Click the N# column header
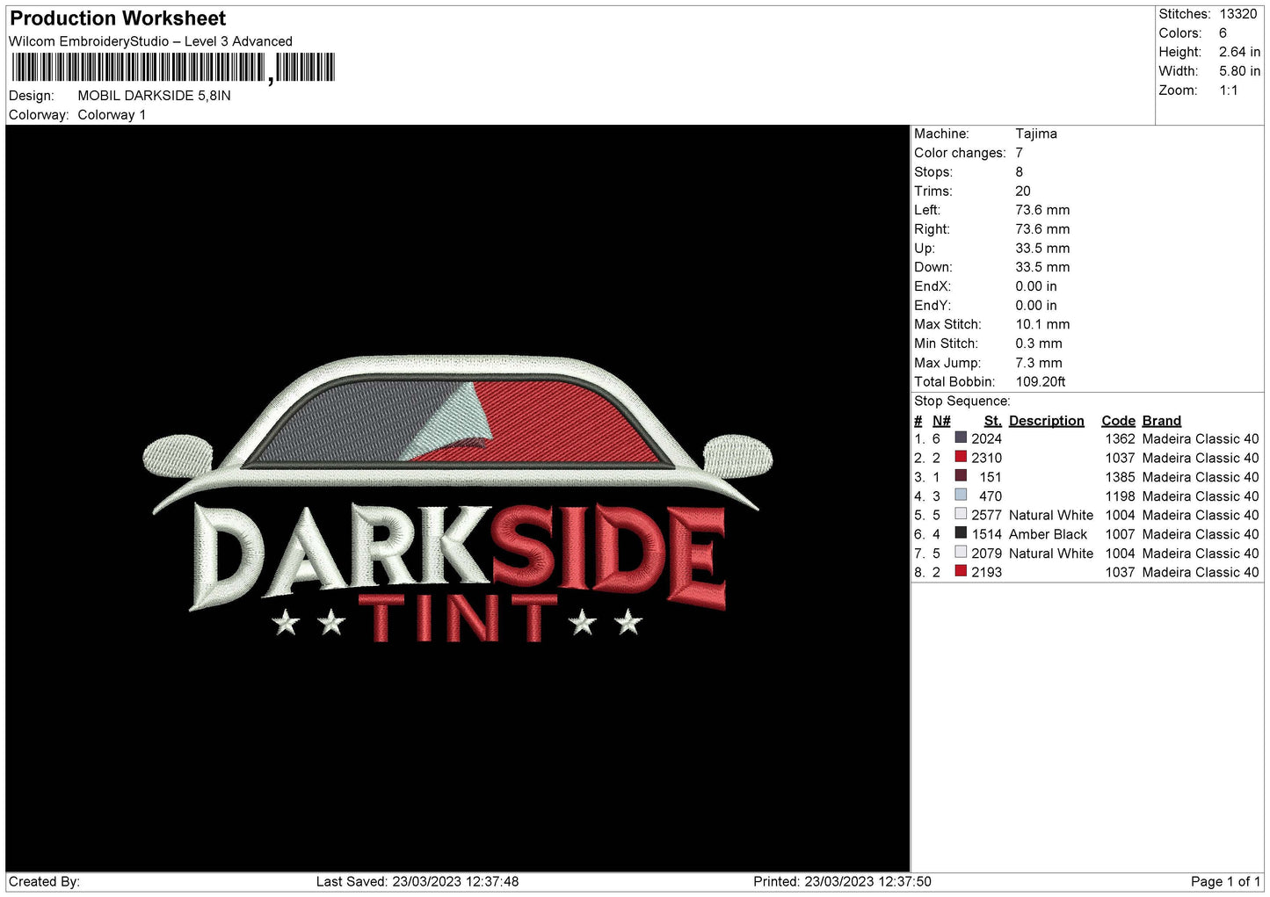 941,421
